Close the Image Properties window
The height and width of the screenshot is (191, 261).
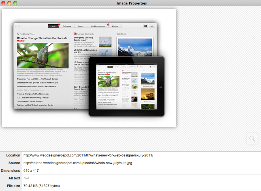[x=3, y=3]
